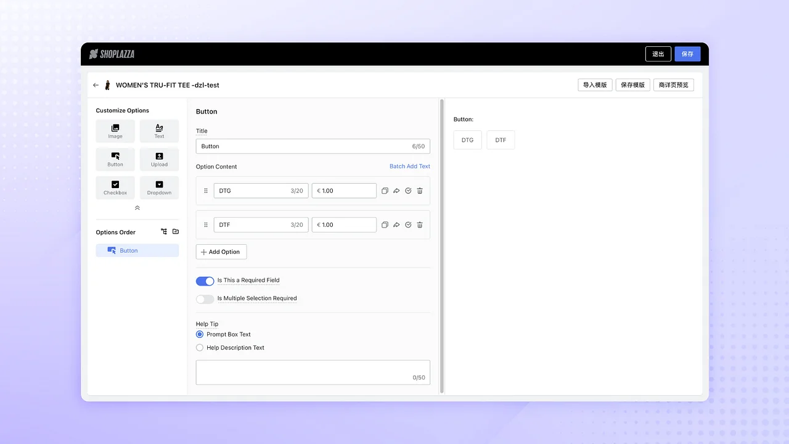
Task: Open "Batch Add Text"
Action: 409,166
